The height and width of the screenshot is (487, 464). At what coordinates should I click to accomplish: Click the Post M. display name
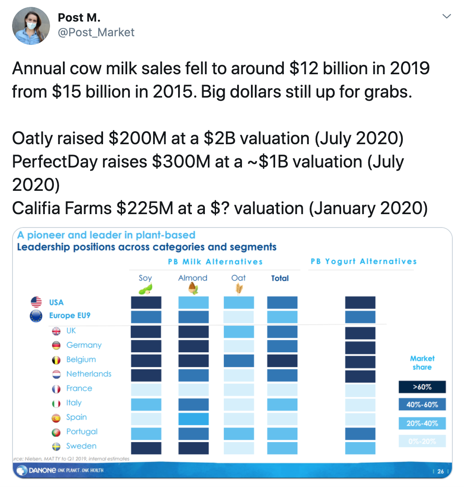[79, 18]
